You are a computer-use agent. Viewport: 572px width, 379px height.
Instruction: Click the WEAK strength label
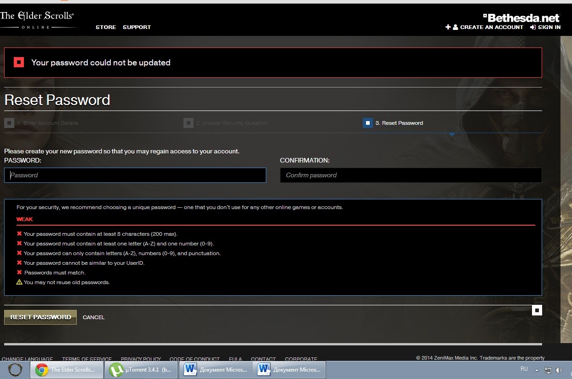[x=25, y=219]
